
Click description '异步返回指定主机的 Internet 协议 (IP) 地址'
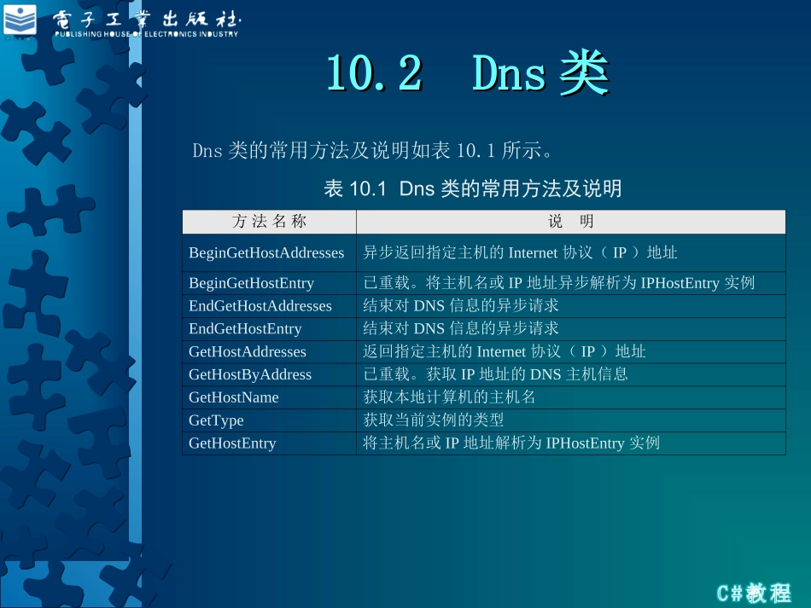(520, 252)
